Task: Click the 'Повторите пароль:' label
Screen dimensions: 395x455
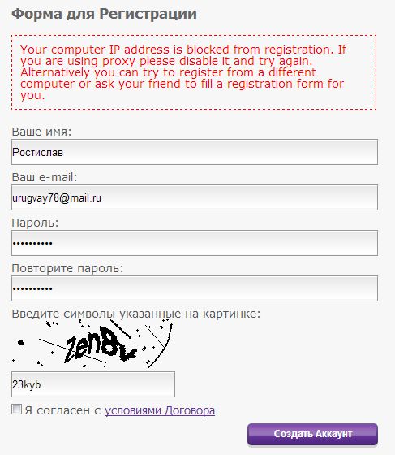Action: (67, 268)
